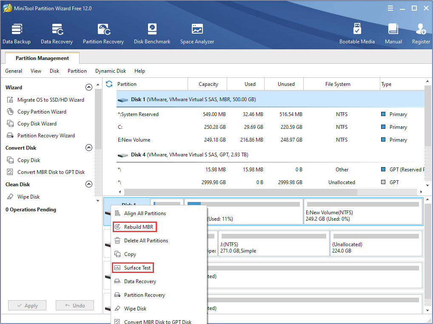
Task: Open the Partition menu
Action: pos(77,71)
